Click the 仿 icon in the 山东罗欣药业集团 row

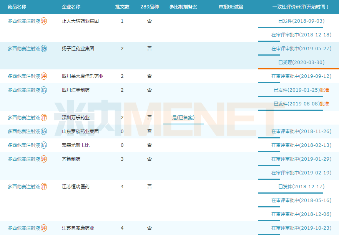(44, 131)
